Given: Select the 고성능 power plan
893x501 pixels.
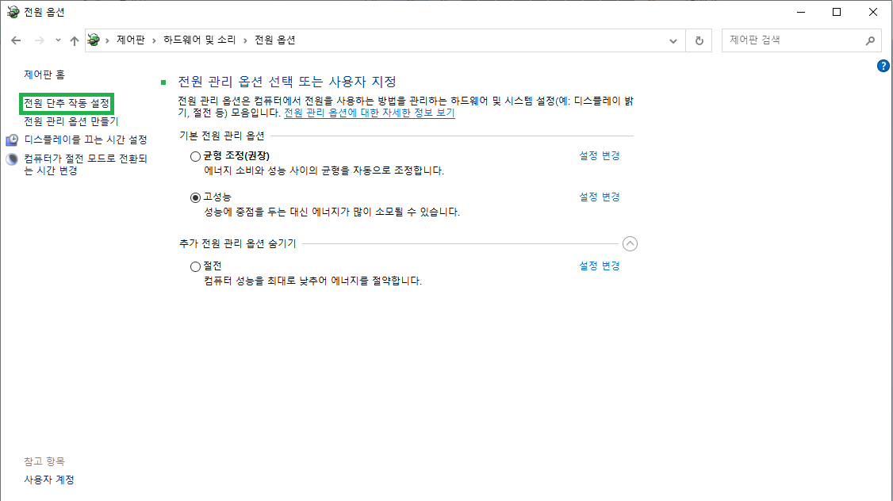Looking at the screenshot, I should click(x=195, y=197).
